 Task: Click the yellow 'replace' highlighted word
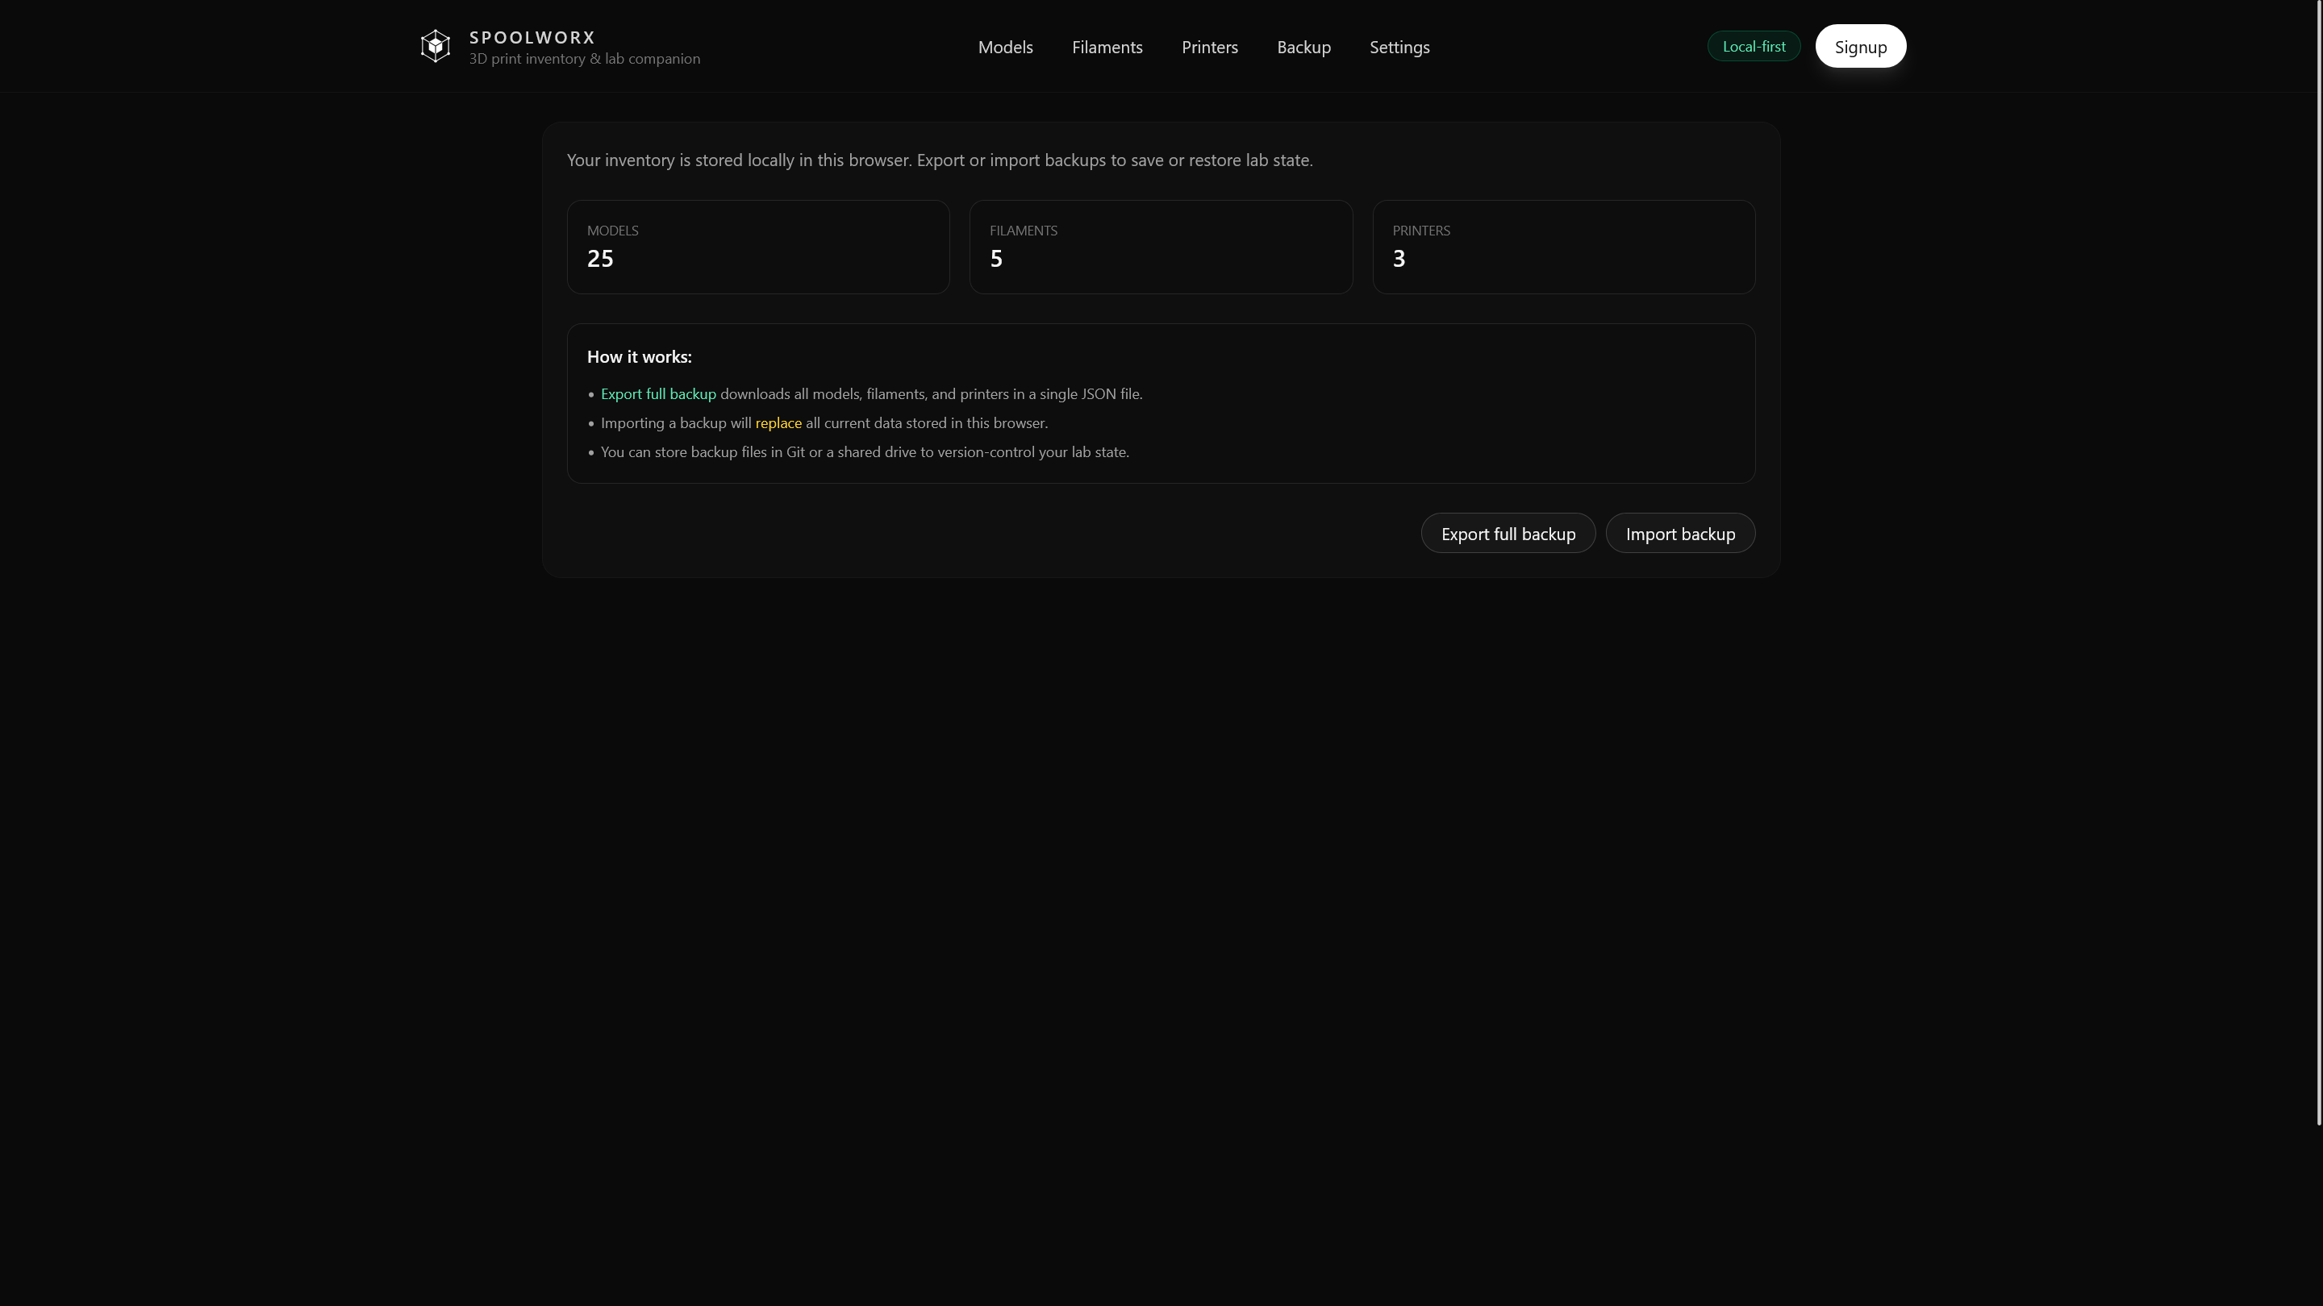778,422
